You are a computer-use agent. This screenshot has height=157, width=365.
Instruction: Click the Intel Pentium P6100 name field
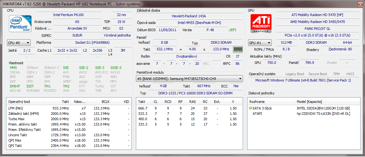[x=69, y=15]
